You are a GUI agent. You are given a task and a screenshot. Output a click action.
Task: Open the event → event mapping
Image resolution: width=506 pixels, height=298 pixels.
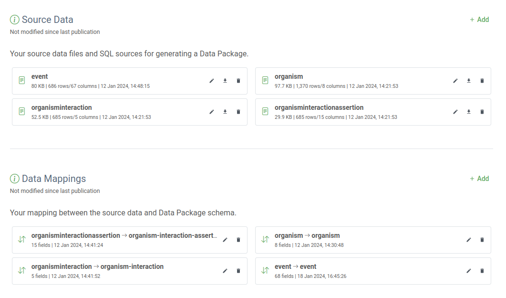(296, 267)
